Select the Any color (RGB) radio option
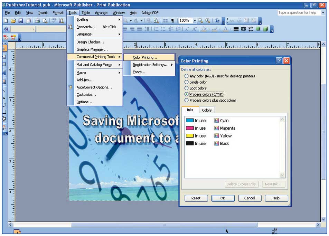Screen dimensions: 329x236 186,76
